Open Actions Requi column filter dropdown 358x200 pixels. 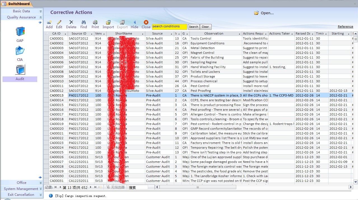[266, 34]
